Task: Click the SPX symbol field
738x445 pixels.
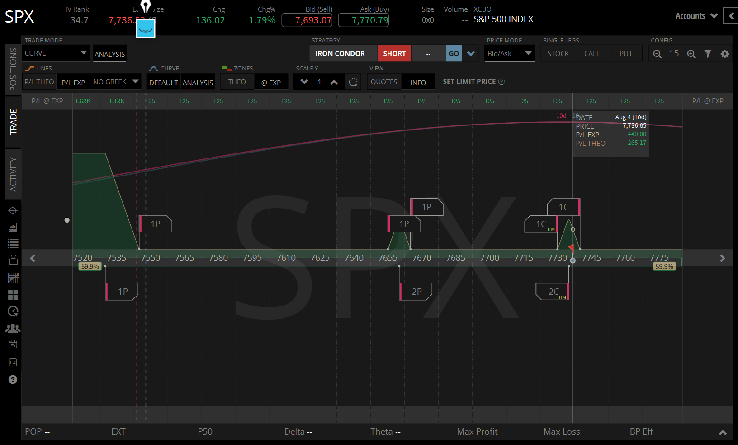Action: (x=19, y=17)
